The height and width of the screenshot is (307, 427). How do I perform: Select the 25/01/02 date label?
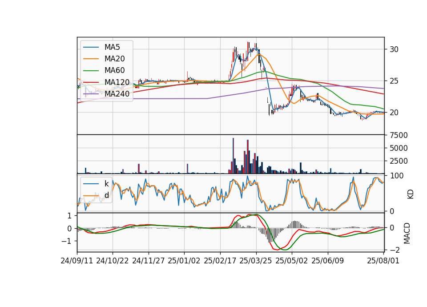pyautogui.click(x=184, y=261)
